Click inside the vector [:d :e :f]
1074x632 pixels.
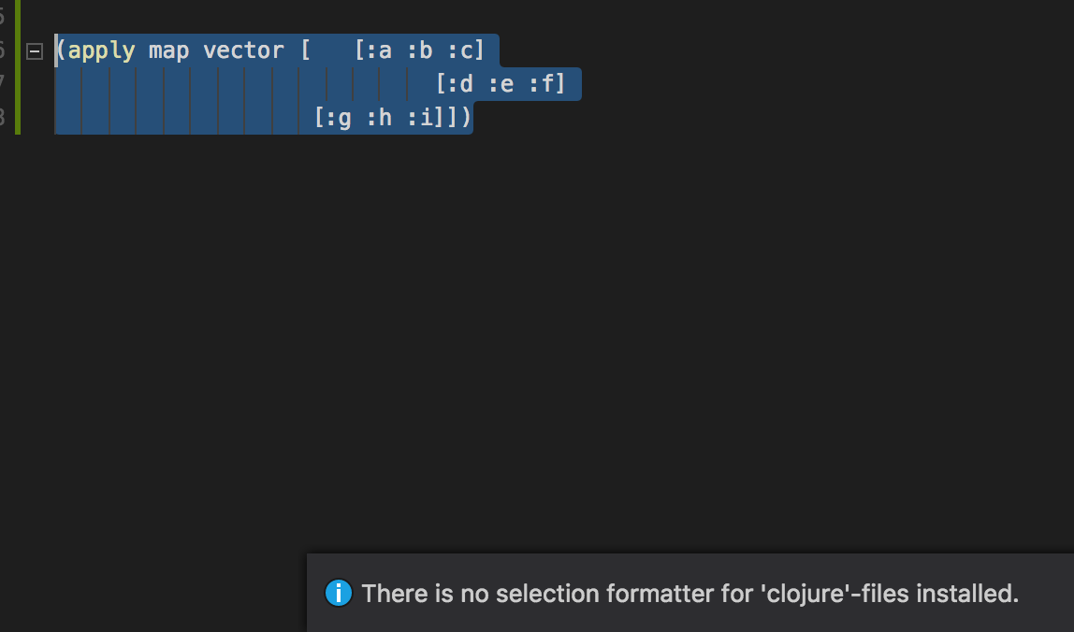(501, 83)
